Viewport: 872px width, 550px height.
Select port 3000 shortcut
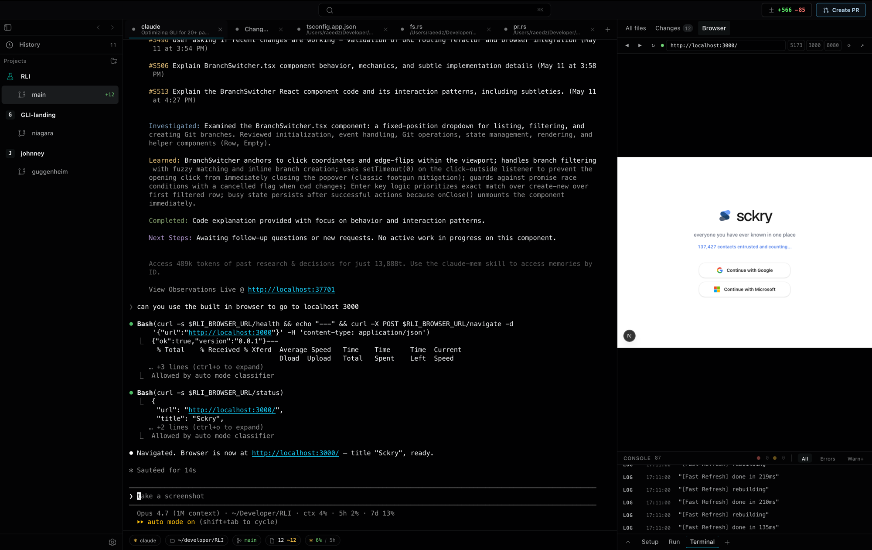pyautogui.click(x=814, y=45)
